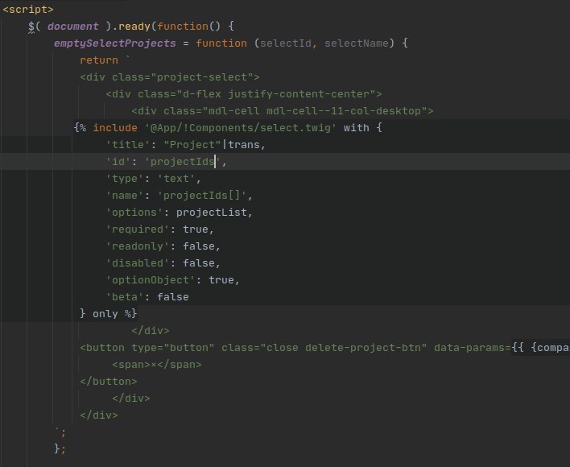The width and height of the screenshot is (570, 467).
Task: Click the 'return' keyword
Action: tap(99, 60)
